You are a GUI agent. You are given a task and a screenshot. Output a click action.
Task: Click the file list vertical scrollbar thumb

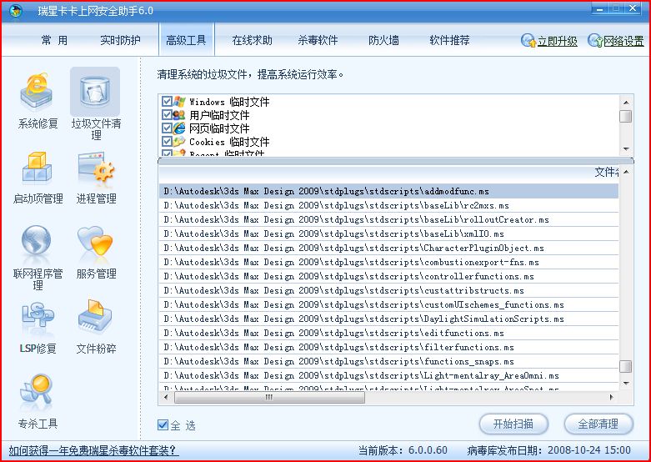click(626, 366)
